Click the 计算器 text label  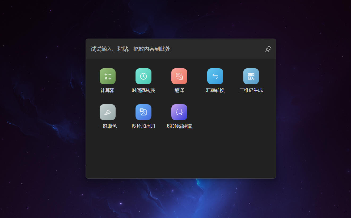pyautogui.click(x=108, y=90)
